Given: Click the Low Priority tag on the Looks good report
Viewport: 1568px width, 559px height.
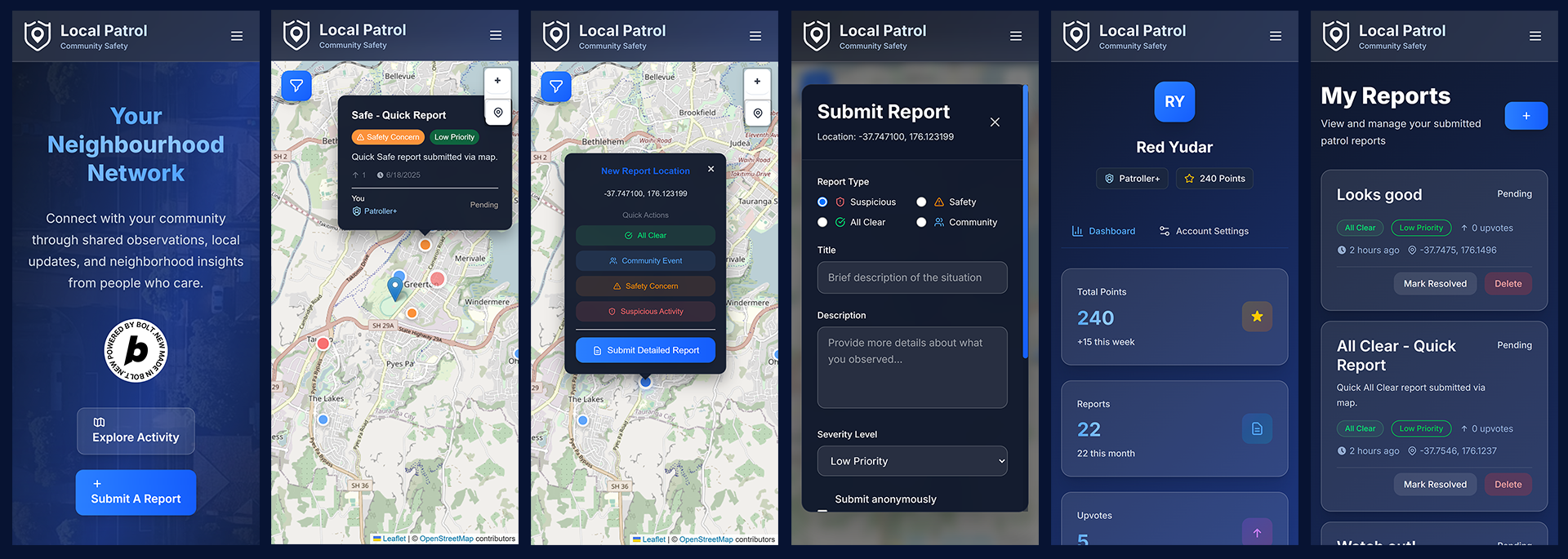Looking at the screenshot, I should (1421, 228).
